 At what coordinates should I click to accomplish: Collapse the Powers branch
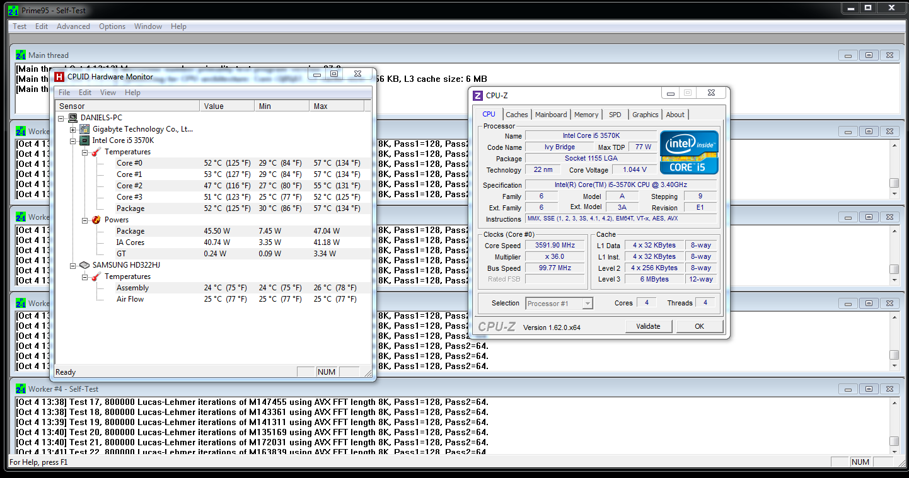[x=85, y=220]
